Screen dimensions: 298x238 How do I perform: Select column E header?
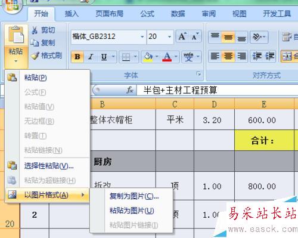[264, 104]
